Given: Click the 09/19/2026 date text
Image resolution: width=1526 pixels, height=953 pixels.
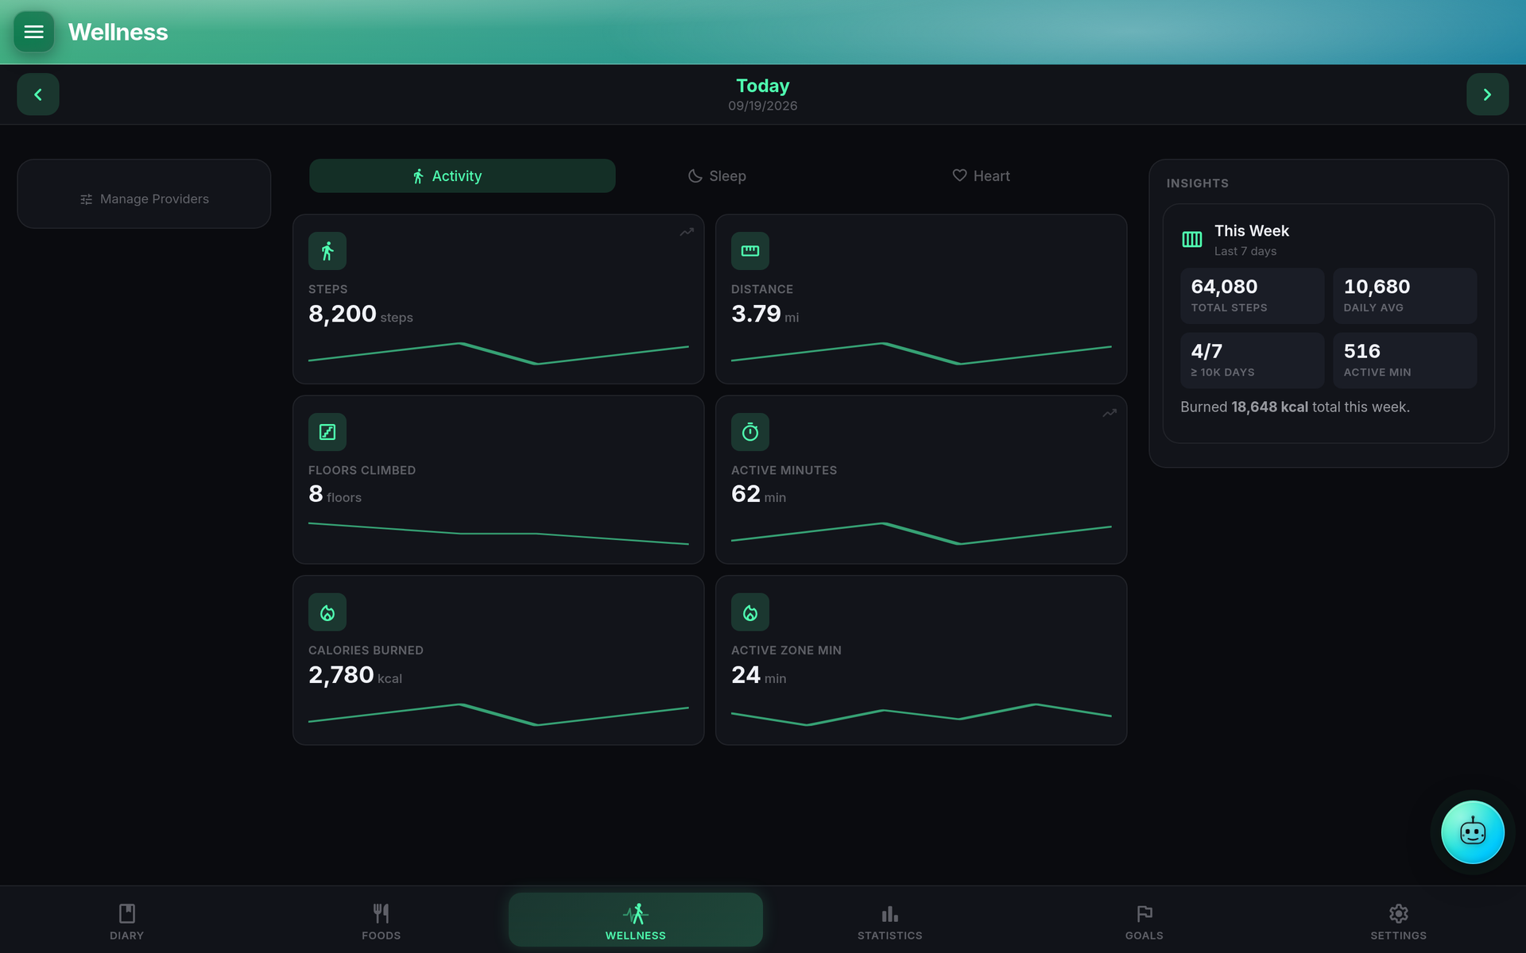Looking at the screenshot, I should click(x=763, y=106).
